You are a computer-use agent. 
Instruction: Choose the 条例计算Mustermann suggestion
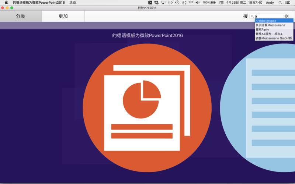tap(274, 25)
